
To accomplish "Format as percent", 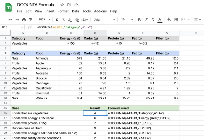I will pyautogui.click(x=63, y=20).
